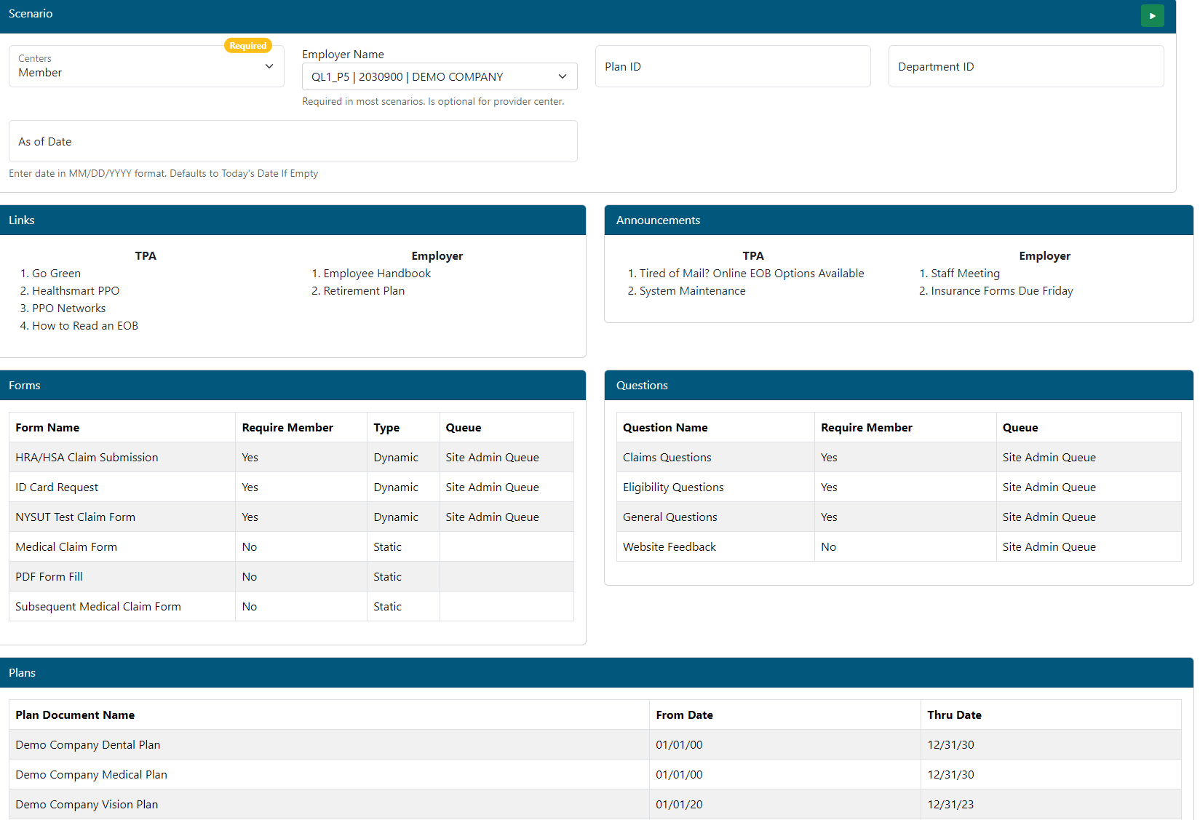This screenshot has width=1200, height=820.
Task: Expand the Centers dropdown
Action: coord(146,66)
